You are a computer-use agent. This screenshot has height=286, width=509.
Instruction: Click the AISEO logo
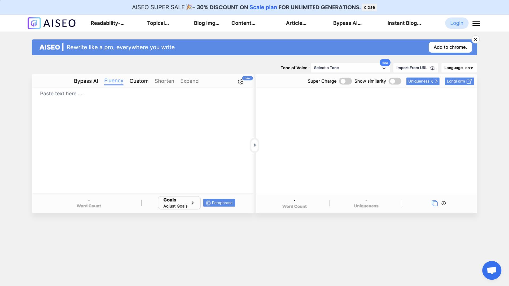[51, 23]
